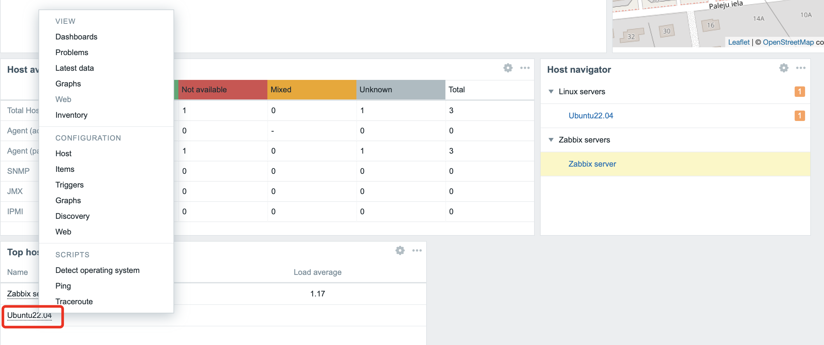Image resolution: width=824 pixels, height=345 pixels.
Task: Click orange problem badge next to Ubuntu22.04
Action: click(x=799, y=116)
